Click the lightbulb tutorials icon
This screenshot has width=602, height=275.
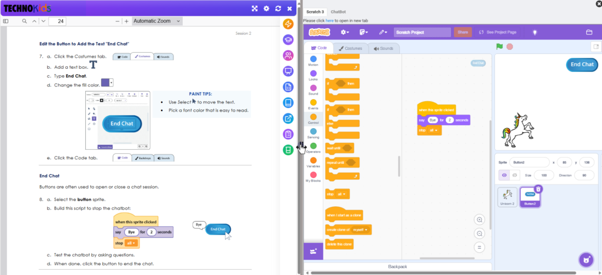534,32
